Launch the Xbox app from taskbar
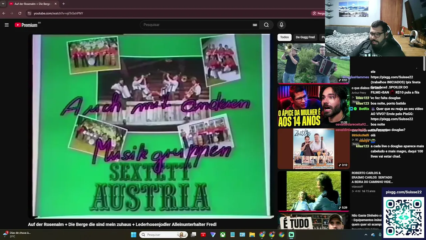Screen dimensions: 426x240 [x=223, y=235]
